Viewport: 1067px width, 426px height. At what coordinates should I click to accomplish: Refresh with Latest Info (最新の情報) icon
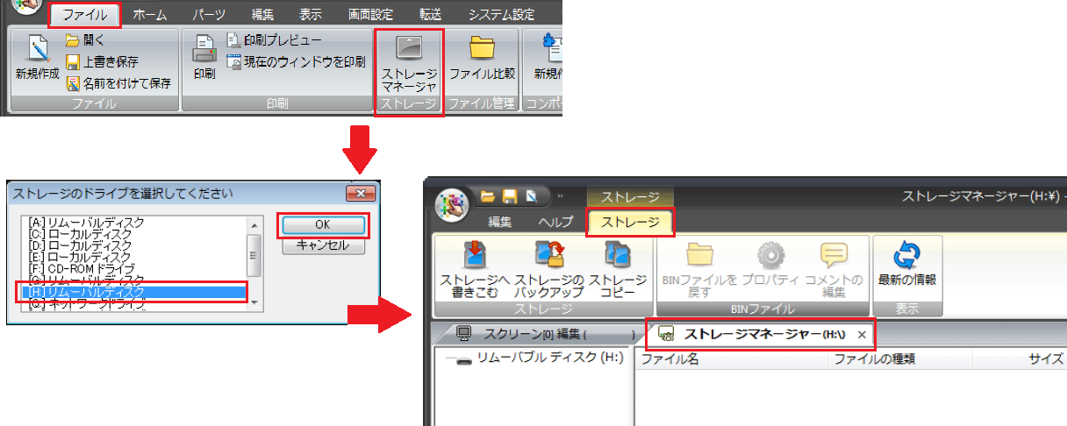click(907, 257)
